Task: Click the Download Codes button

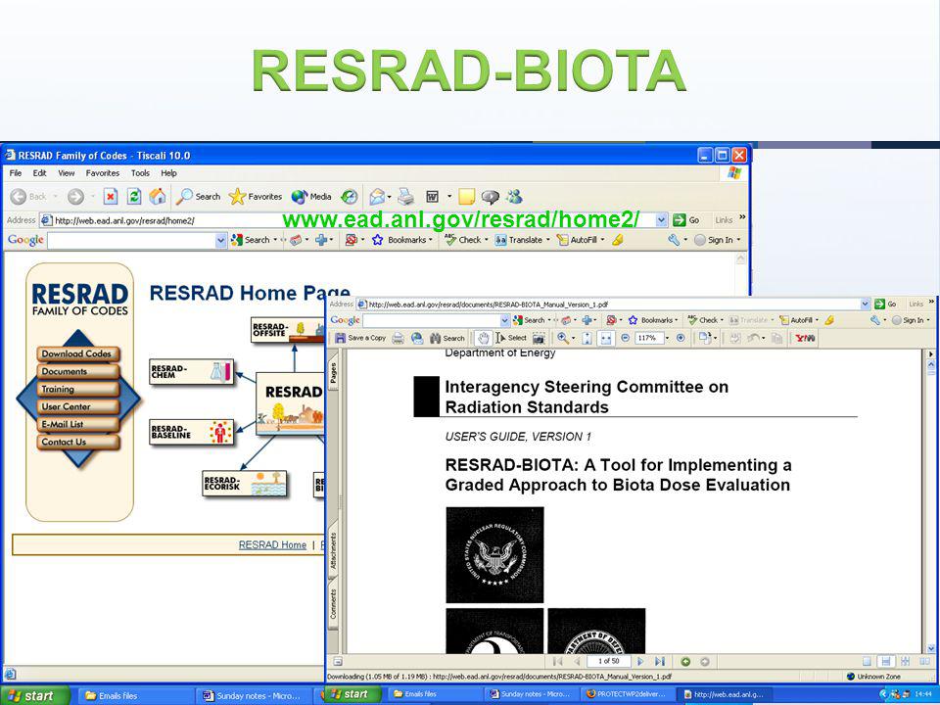Action: (x=78, y=353)
